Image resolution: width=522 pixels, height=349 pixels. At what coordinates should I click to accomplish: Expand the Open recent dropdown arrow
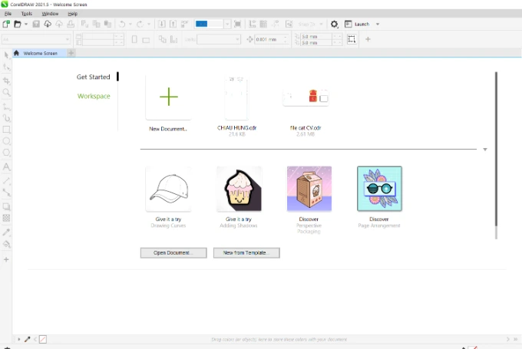coord(25,24)
